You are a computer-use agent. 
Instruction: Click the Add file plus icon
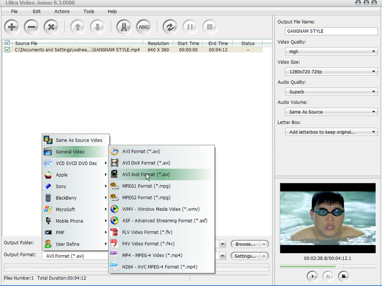pyautogui.click(x=11, y=27)
